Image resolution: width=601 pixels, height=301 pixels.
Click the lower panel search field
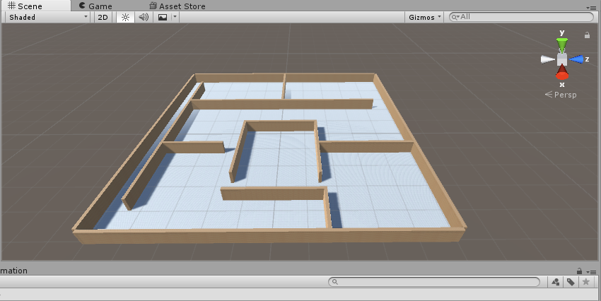coord(434,282)
